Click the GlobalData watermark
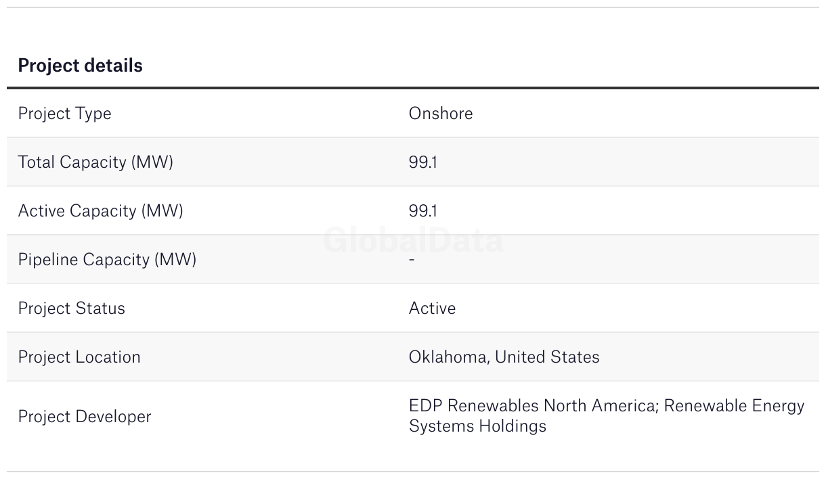 (x=413, y=240)
